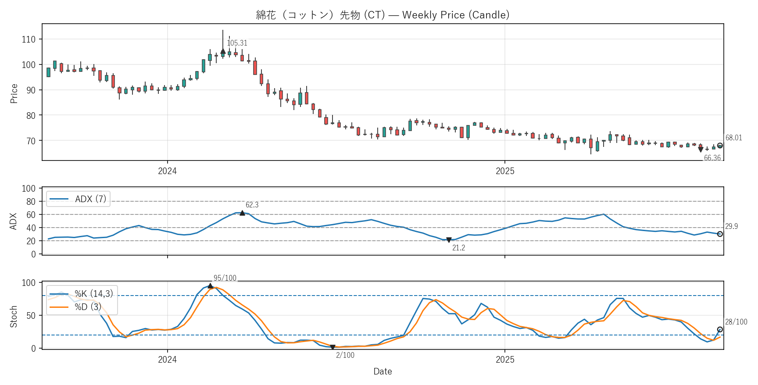This screenshot has width=758, height=385.
Task: Click the 90 price axis tick
Action: point(31,90)
